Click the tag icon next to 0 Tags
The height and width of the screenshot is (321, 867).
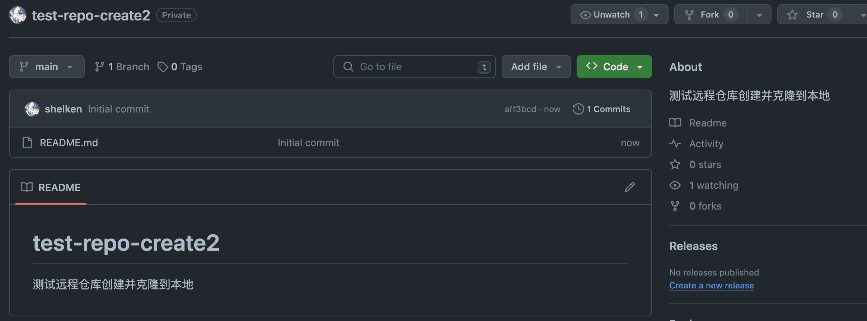(163, 67)
